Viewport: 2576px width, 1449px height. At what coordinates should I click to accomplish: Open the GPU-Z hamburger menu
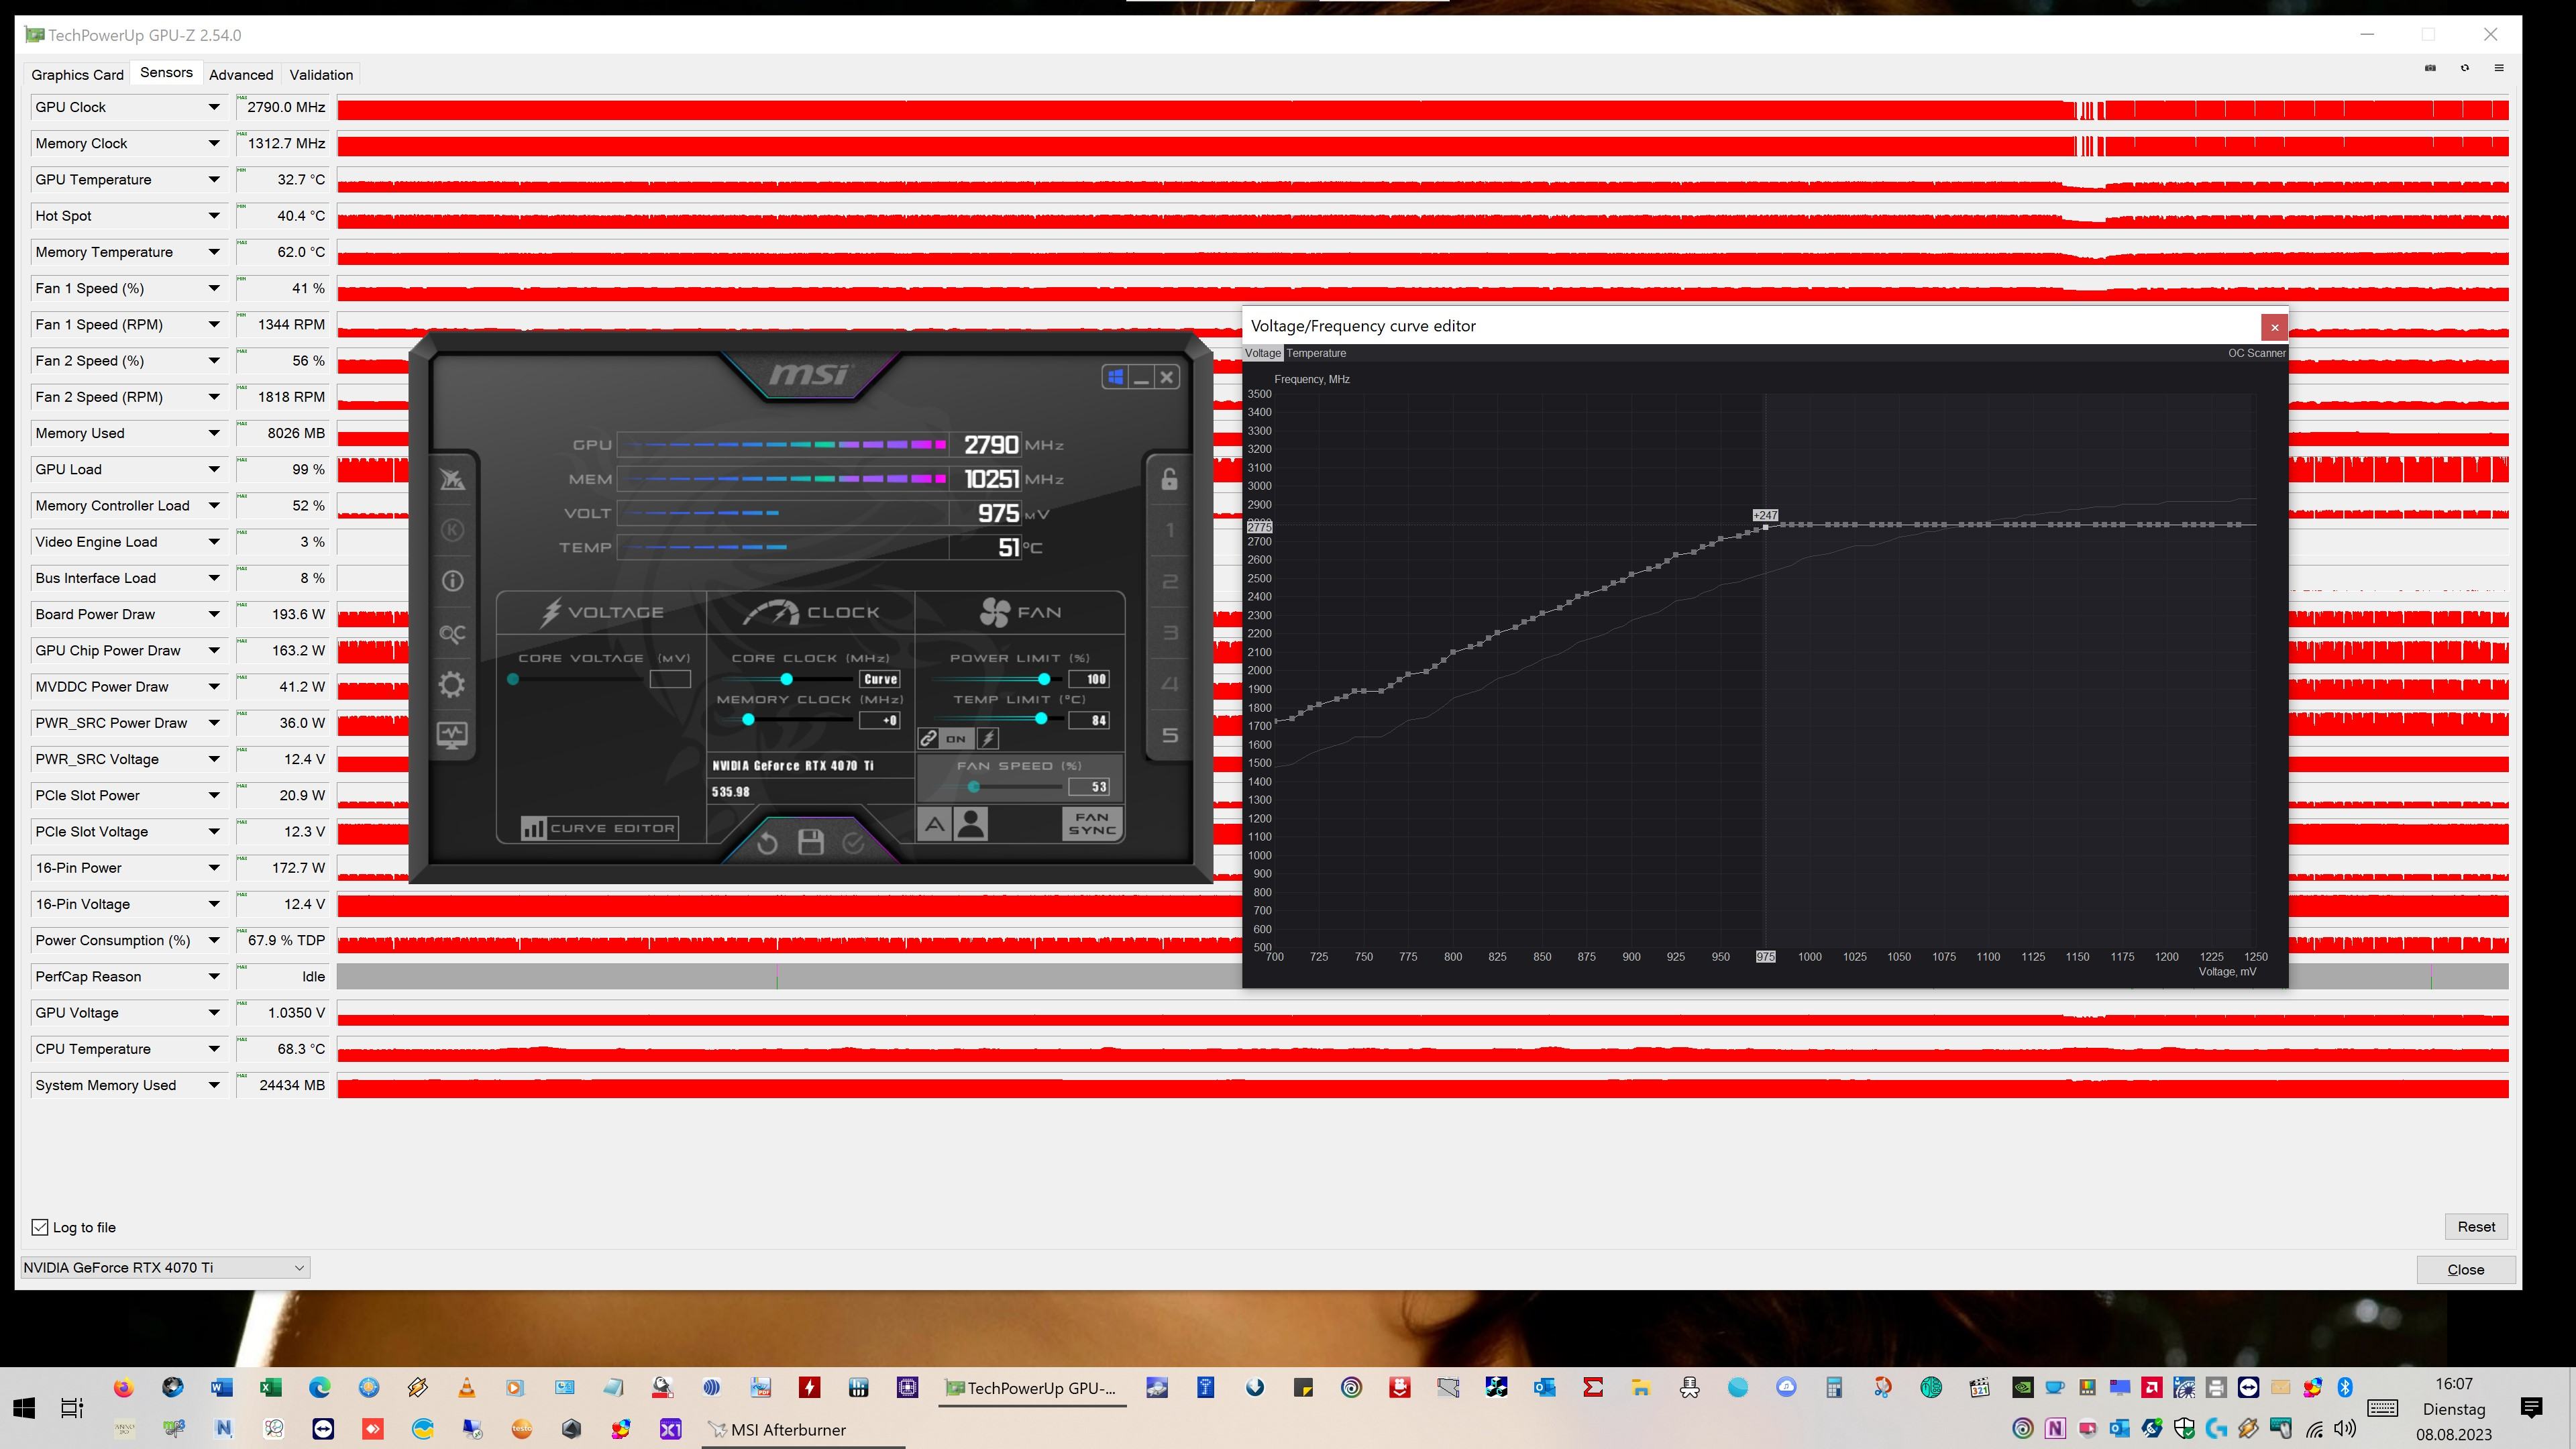pyautogui.click(x=2499, y=68)
